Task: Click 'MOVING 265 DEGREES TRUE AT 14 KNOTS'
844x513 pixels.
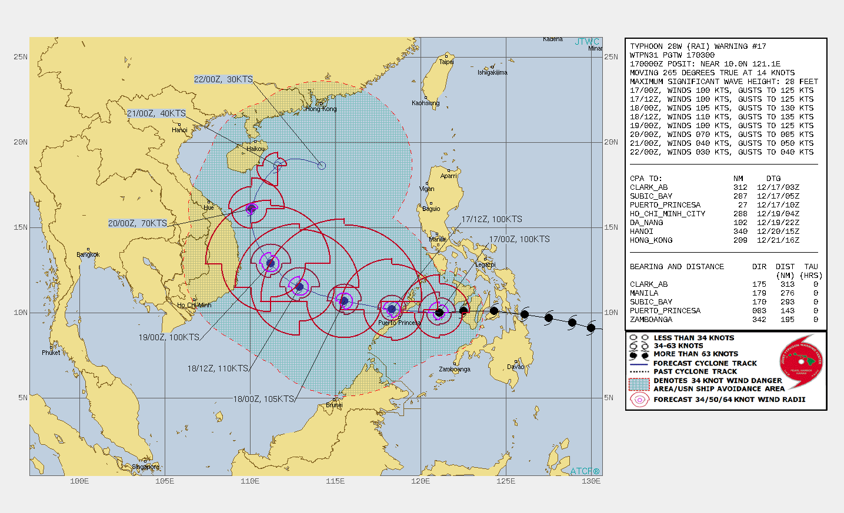Action: (x=712, y=73)
